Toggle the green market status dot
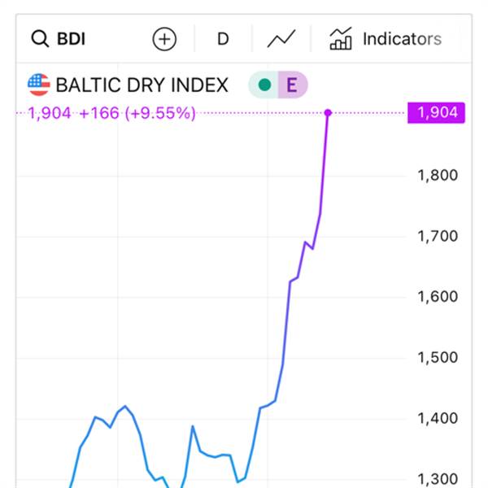Screen dimensions: 488x488 coord(264,85)
